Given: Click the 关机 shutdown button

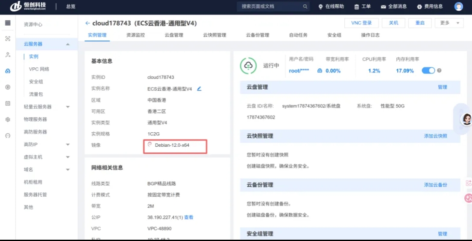Looking at the screenshot, I should click(393, 23).
